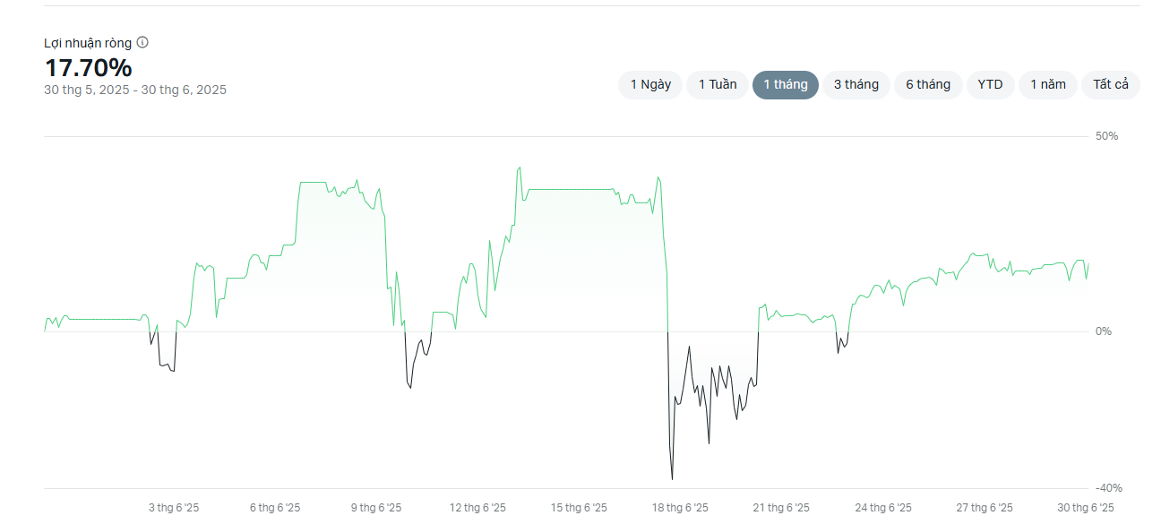
Task: Click the -40% y-axis label
Action: (1108, 488)
